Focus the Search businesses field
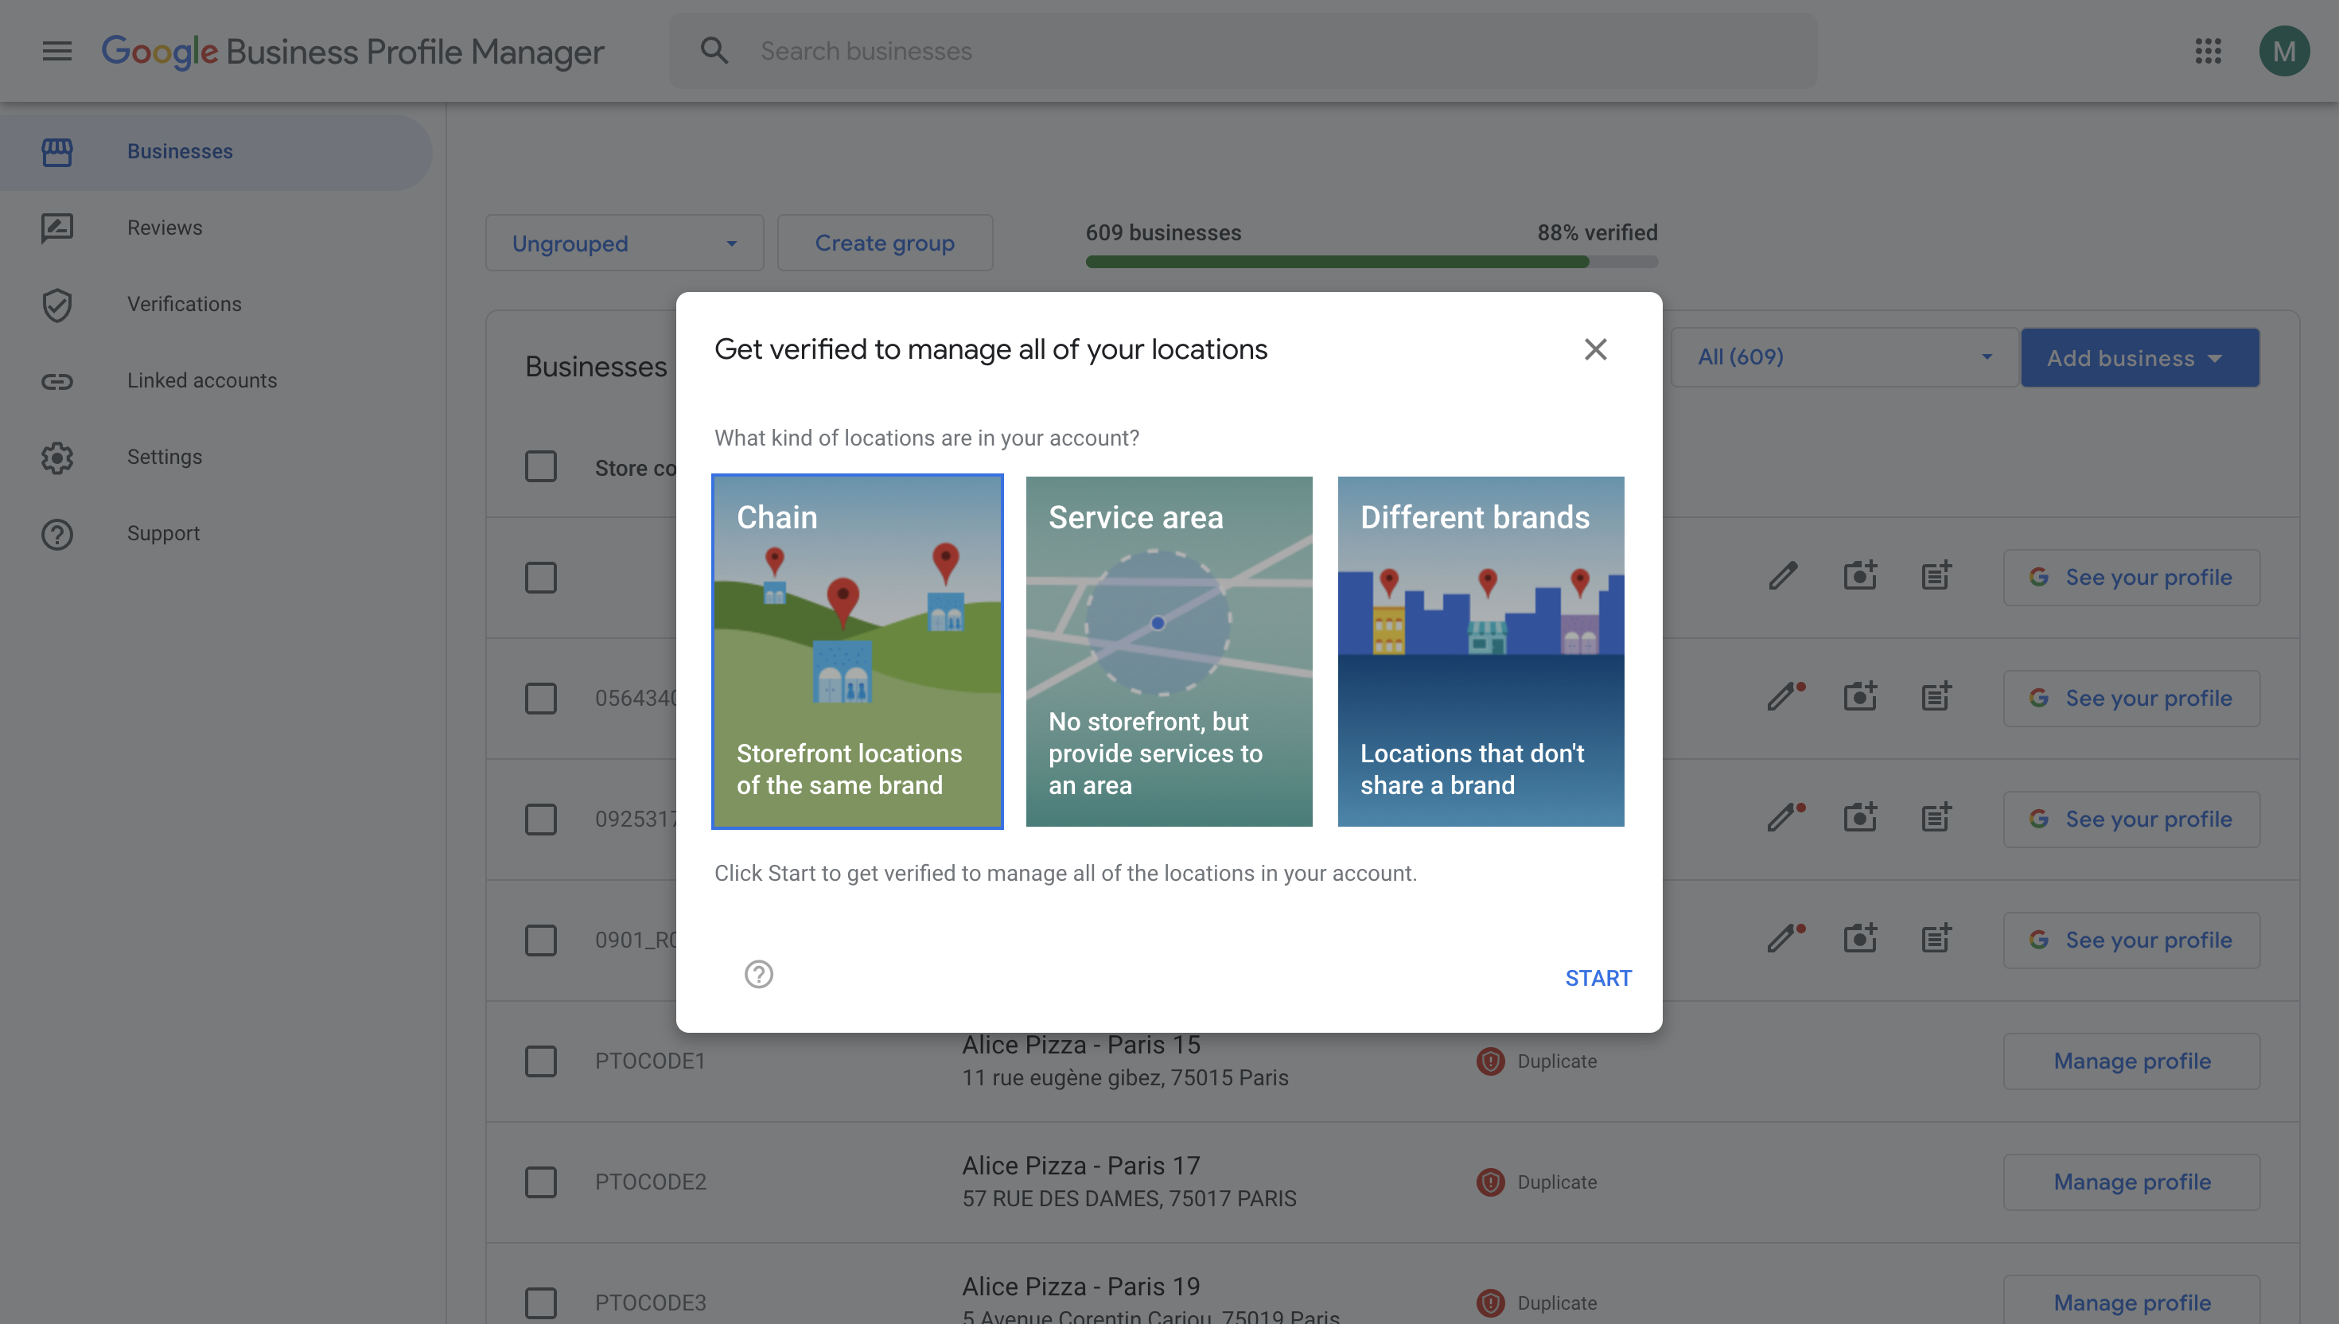The width and height of the screenshot is (2339, 1324). (x=1243, y=51)
